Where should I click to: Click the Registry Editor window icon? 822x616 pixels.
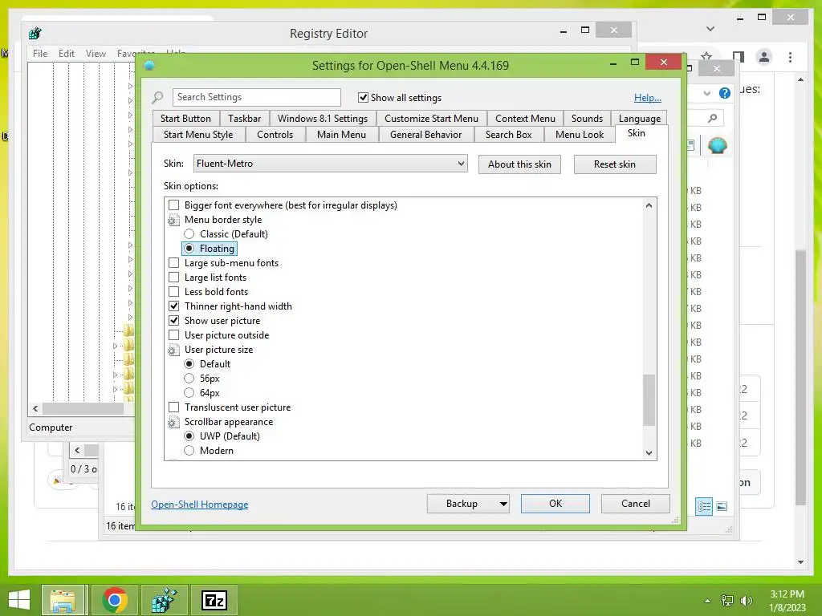35,34
